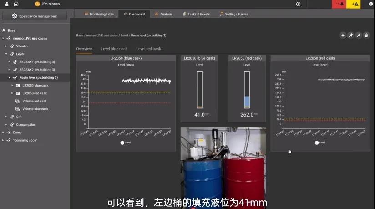Open the red alarm bell notifications
This screenshot has height=209, width=375.
tap(339, 4)
